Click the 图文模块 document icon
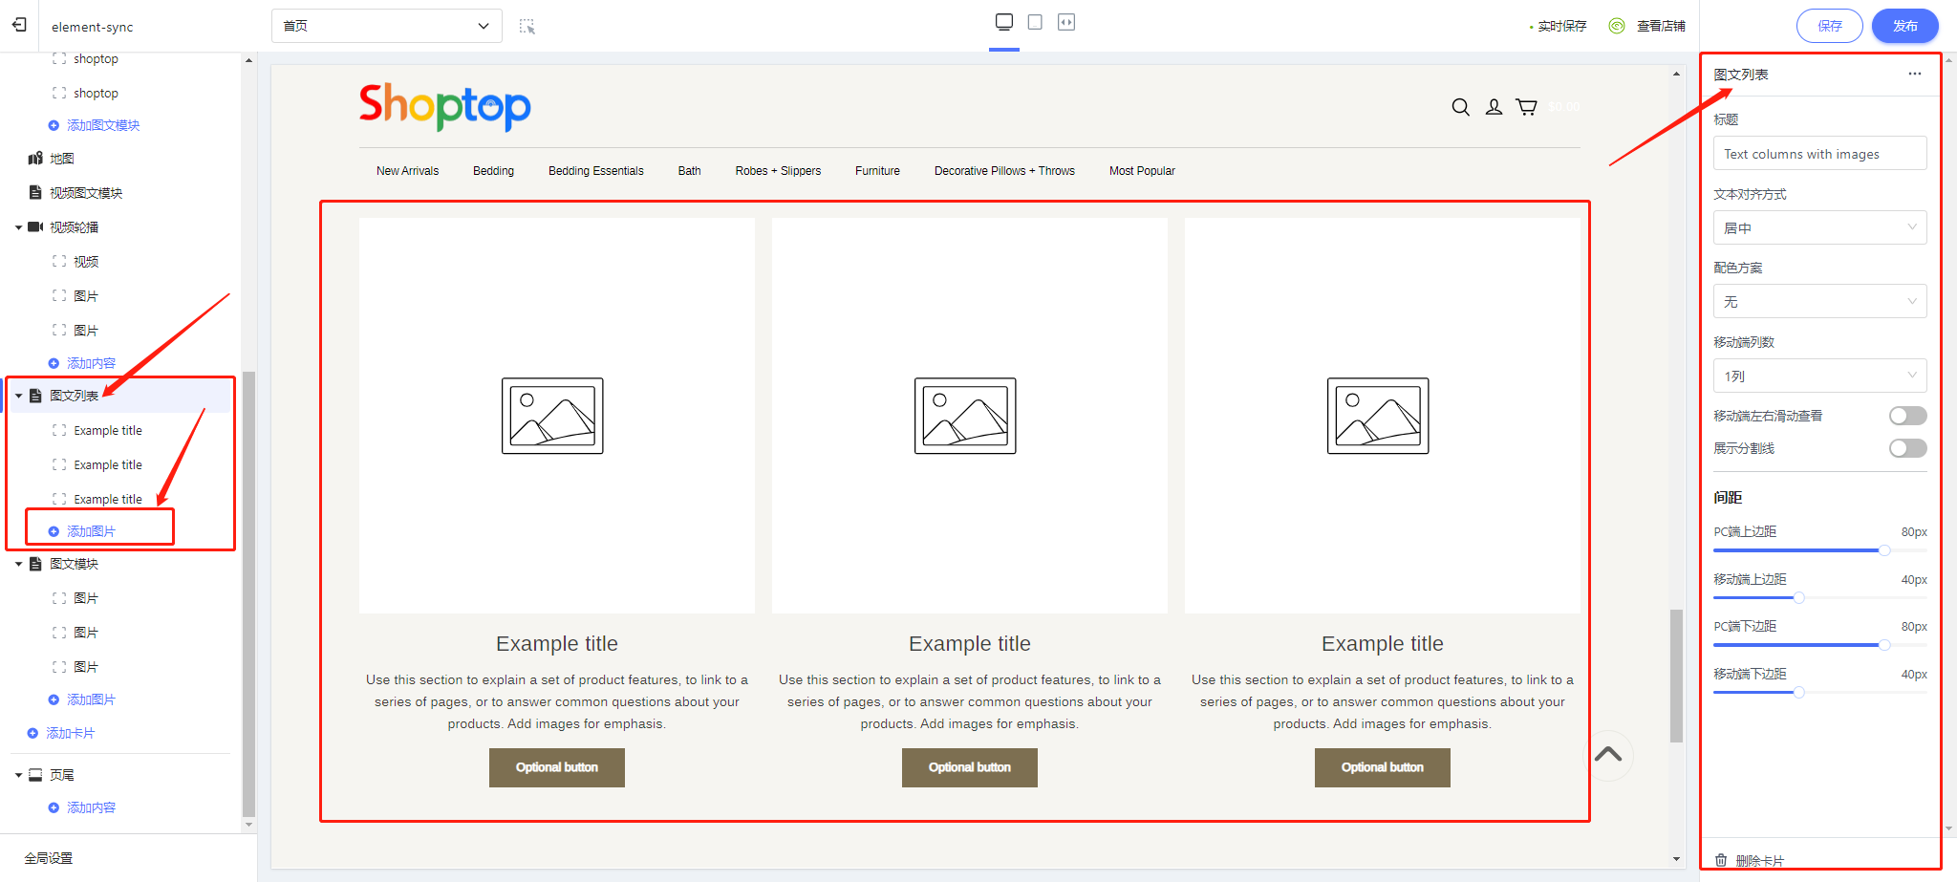The image size is (1957, 882). [35, 564]
